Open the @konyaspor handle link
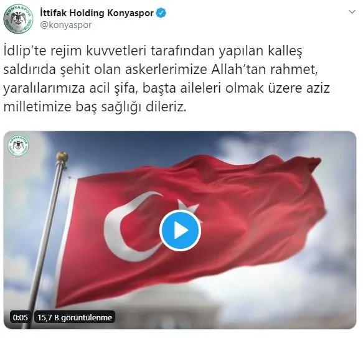Viewport: 363px width, 339px height. pyautogui.click(x=66, y=25)
